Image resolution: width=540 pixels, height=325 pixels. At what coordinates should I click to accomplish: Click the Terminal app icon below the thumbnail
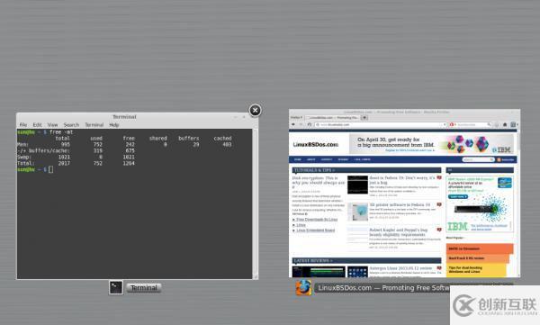(x=116, y=287)
